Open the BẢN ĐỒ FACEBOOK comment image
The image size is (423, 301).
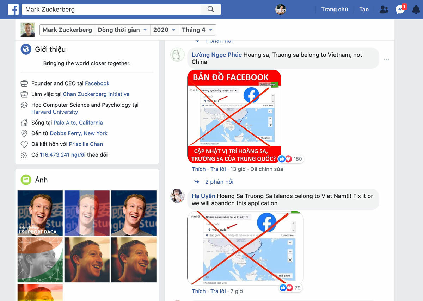tap(234, 117)
